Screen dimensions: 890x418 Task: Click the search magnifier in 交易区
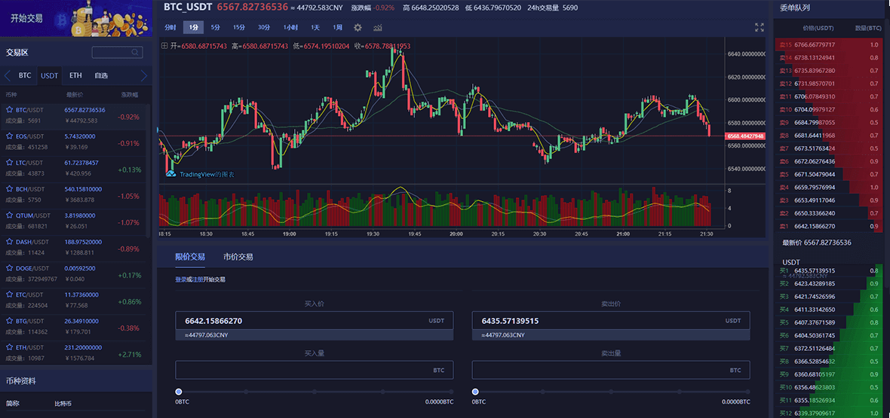pos(136,53)
